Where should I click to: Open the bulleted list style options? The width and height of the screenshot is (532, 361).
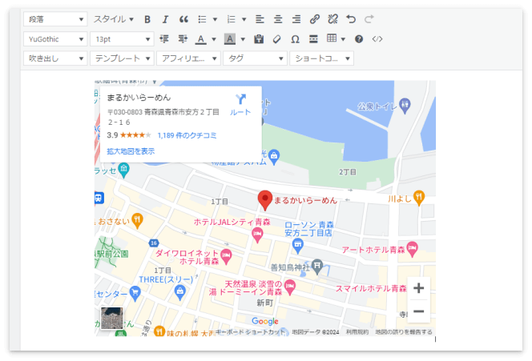[x=215, y=19]
